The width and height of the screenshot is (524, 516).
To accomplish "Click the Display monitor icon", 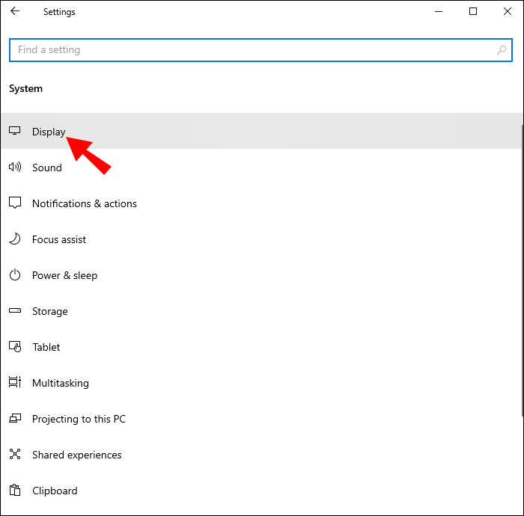I will 15,131.
